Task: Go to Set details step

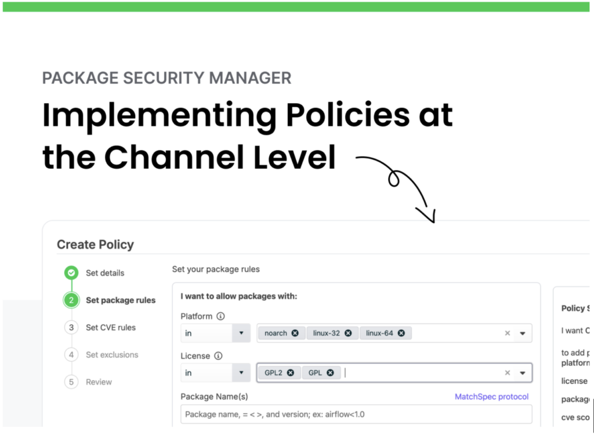Action: pos(104,273)
